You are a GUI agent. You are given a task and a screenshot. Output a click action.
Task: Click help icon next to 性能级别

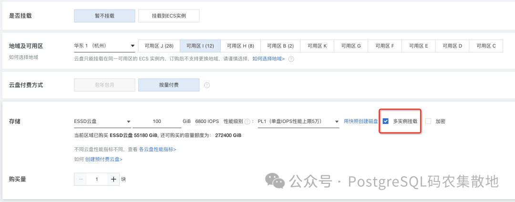(x=247, y=121)
